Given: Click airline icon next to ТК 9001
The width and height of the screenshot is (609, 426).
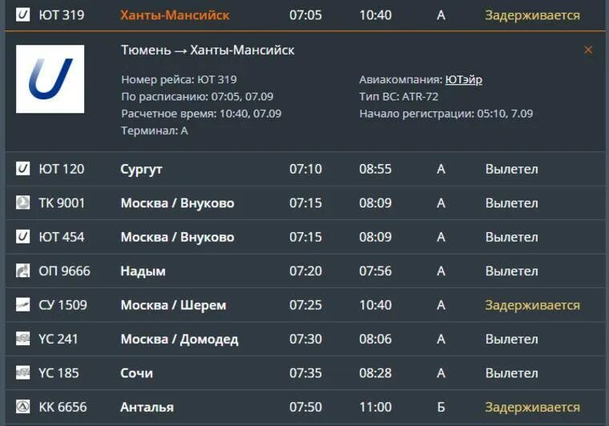Looking at the screenshot, I should pos(22,203).
